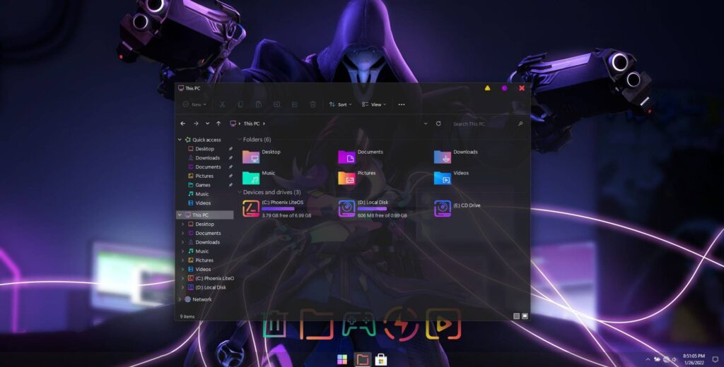The height and width of the screenshot is (367, 724).
Task: Go up one level with the up arrow
Action: point(218,124)
